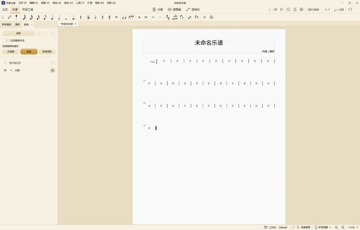360x230 pixels.
Task: Apply the double sharp accidental
Action: 116,17
